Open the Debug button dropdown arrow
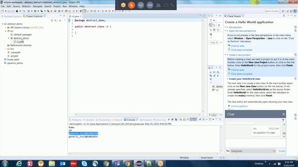298x167 pixels. [32, 11]
